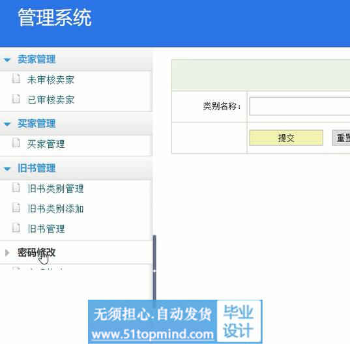
Task: Collapse the 卖家管理 section arrow
Action: [x=7, y=60]
